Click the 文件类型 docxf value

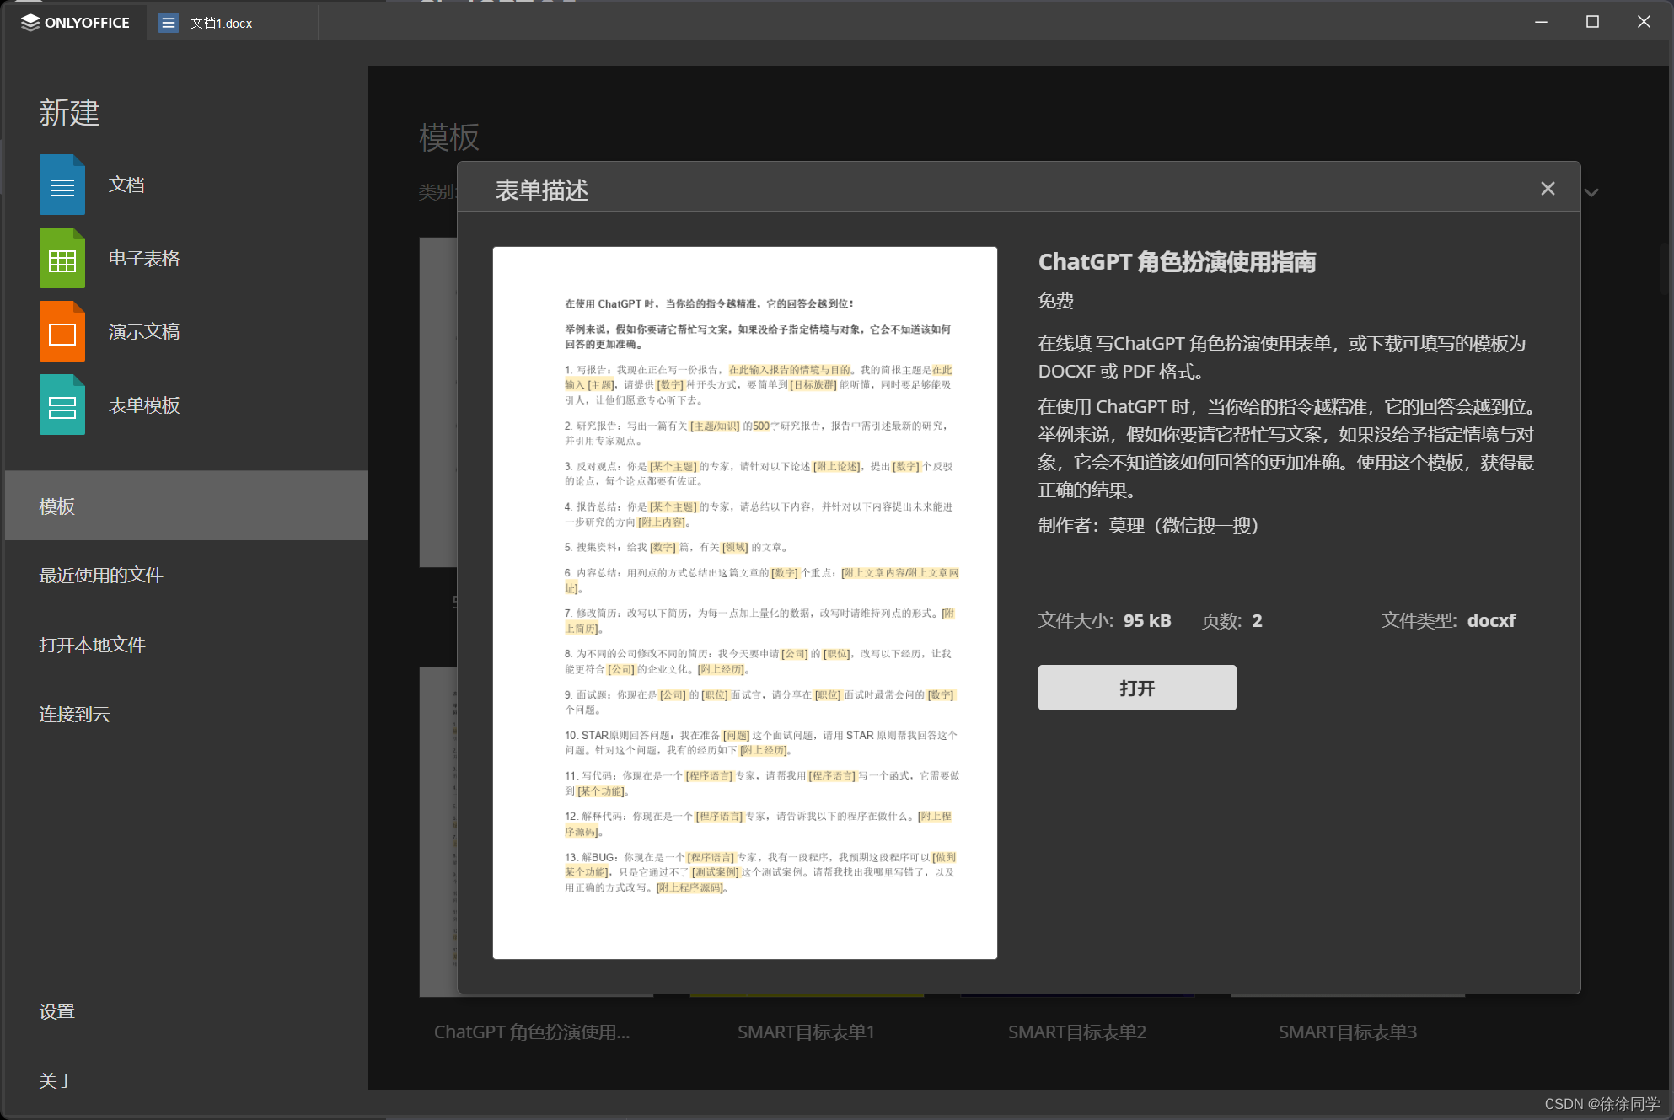1491,620
